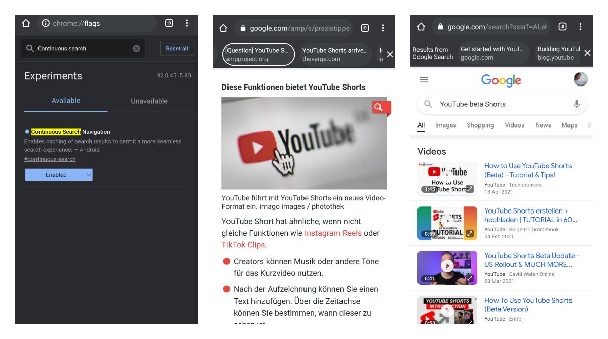Close the continuous search bar on AMP page
This screenshot has width=608, height=339.
390,54
